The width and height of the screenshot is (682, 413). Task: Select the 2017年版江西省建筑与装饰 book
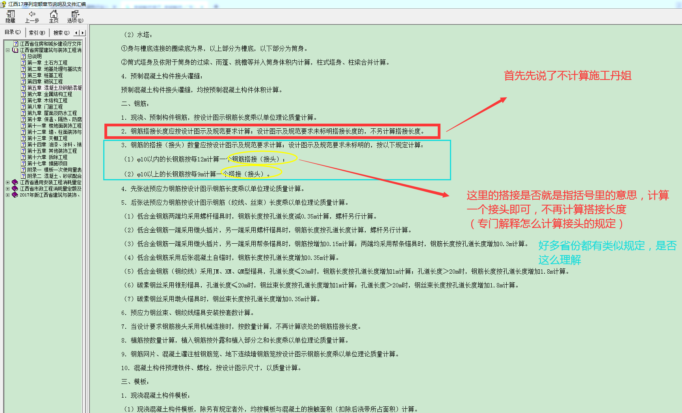pos(50,195)
